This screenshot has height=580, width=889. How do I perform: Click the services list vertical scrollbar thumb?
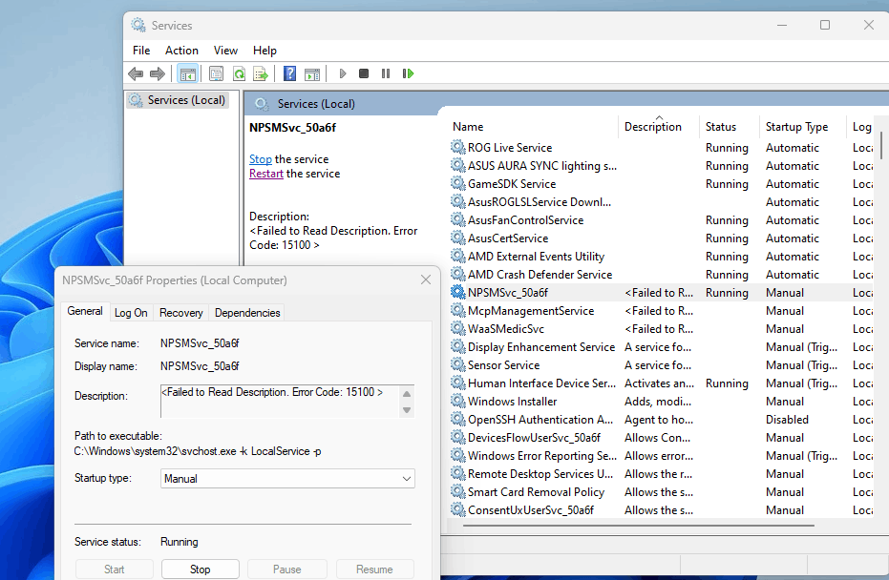coord(881,146)
